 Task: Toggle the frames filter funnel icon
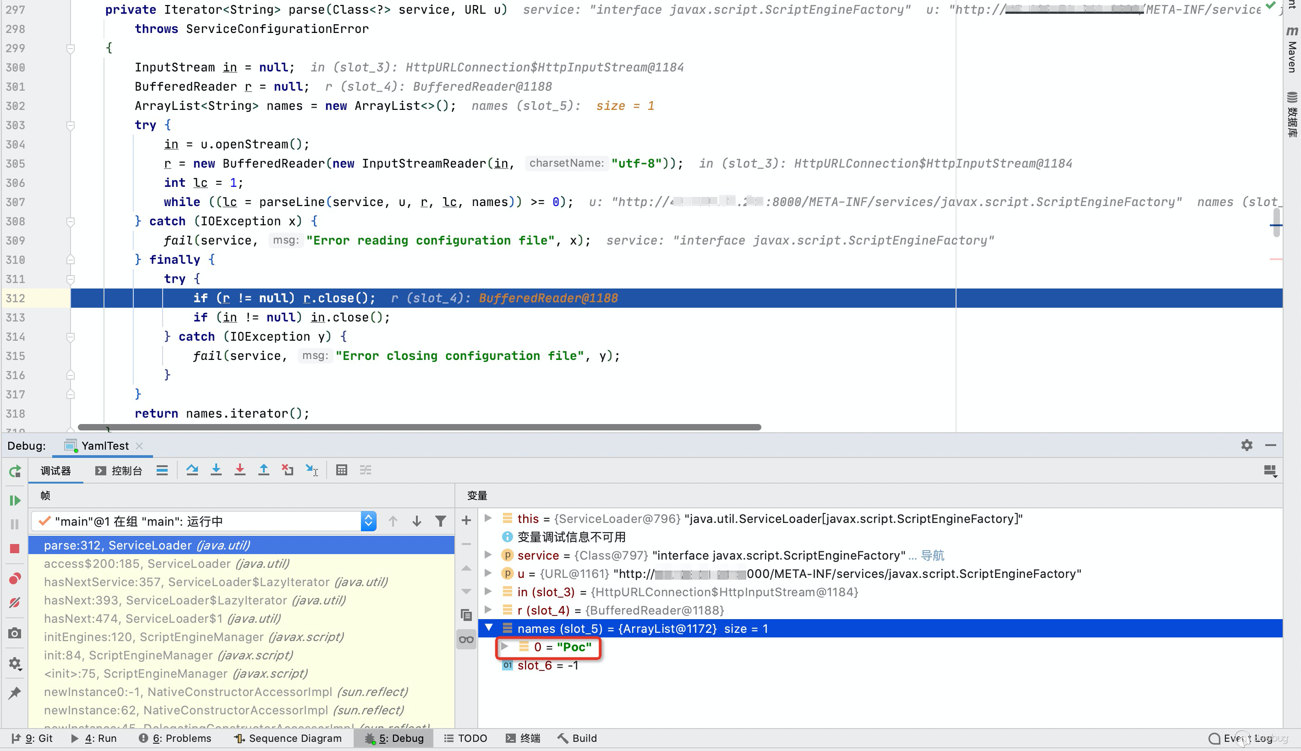[x=441, y=522]
